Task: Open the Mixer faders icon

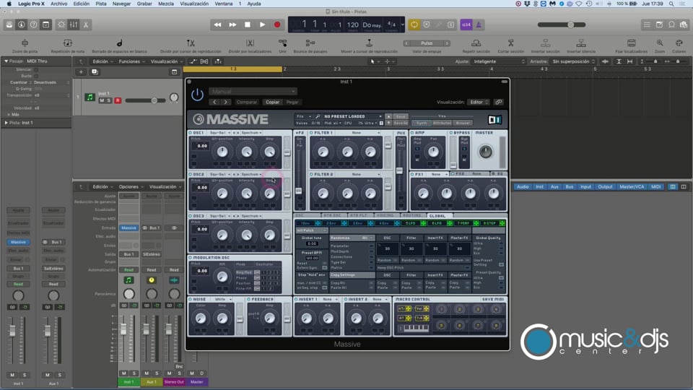Action: tap(74, 25)
